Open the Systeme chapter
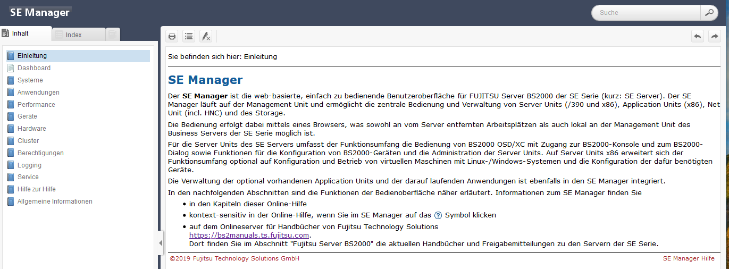Viewport: 729px width, 269px height. (30, 80)
